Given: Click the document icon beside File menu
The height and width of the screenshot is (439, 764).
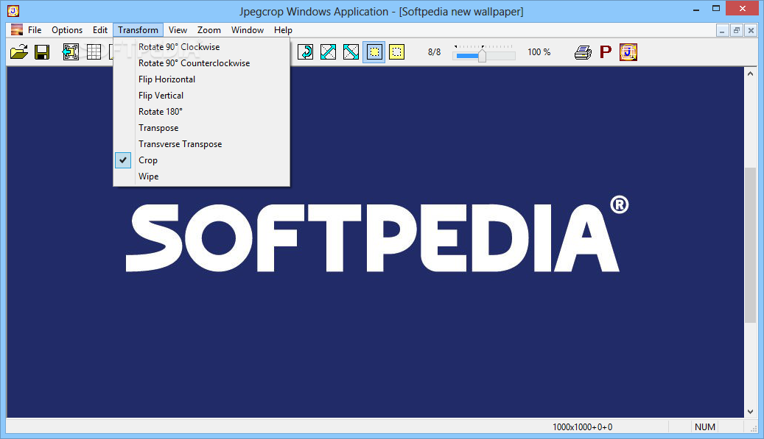Looking at the screenshot, I should pos(16,29).
